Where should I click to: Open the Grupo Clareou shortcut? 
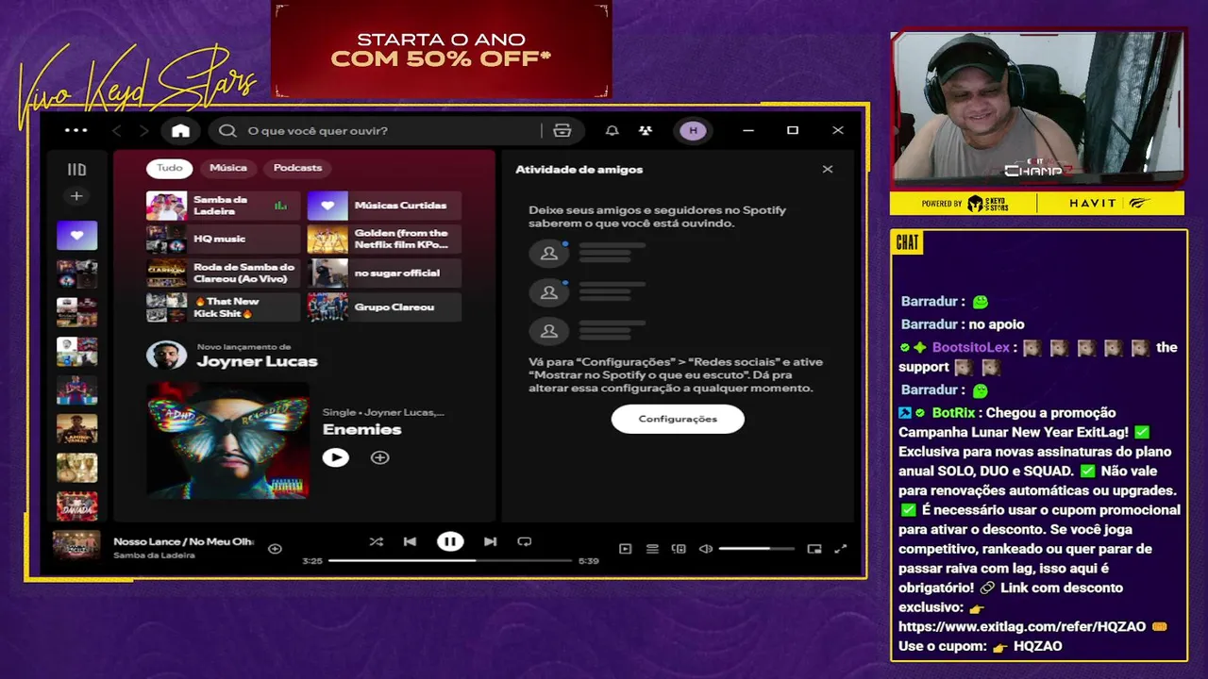point(384,307)
